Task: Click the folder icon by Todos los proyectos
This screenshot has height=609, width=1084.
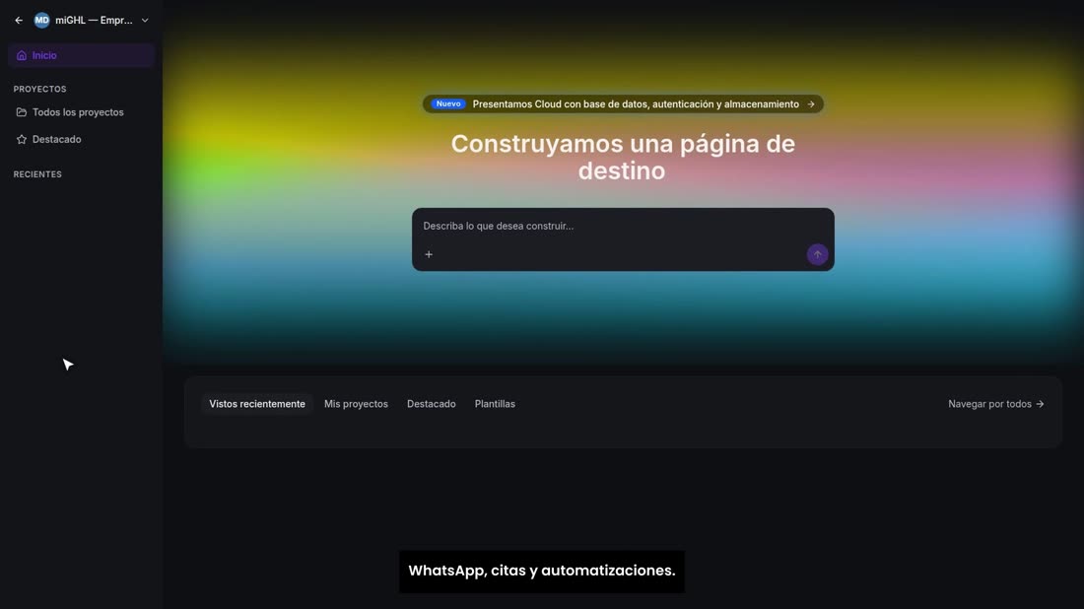Action: coord(22,112)
